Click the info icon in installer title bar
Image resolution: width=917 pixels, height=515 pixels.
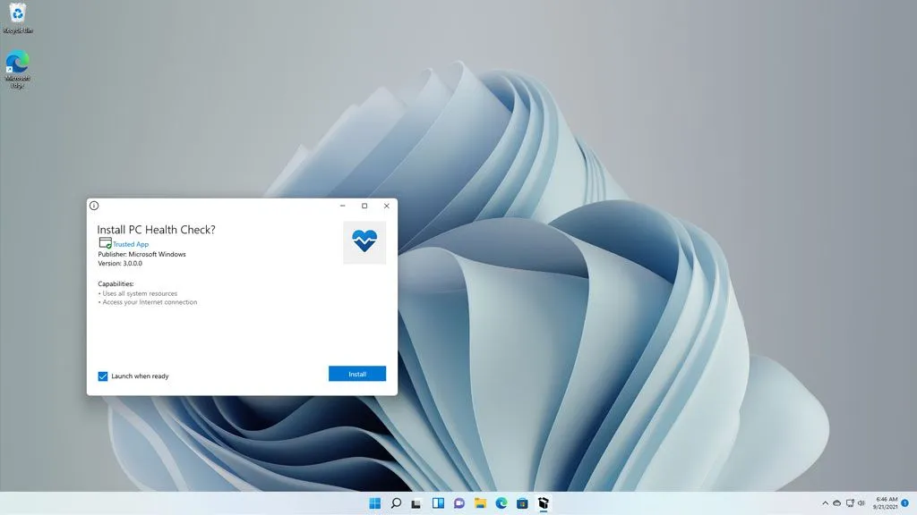pos(95,206)
